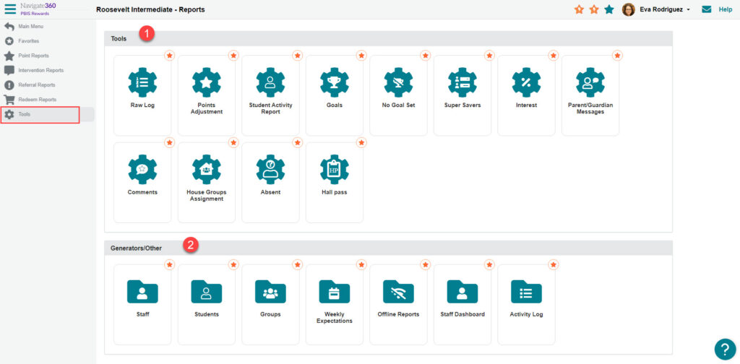
Task: Open the Interest percent icon
Action: pyautogui.click(x=526, y=82)
